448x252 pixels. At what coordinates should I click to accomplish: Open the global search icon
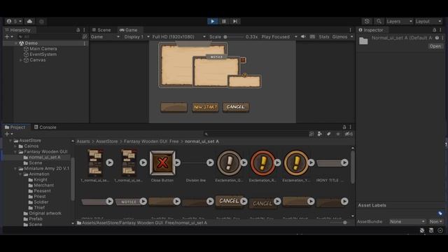379,22
